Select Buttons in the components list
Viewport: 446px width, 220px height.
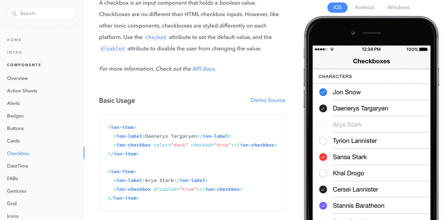tap(15, 128)
